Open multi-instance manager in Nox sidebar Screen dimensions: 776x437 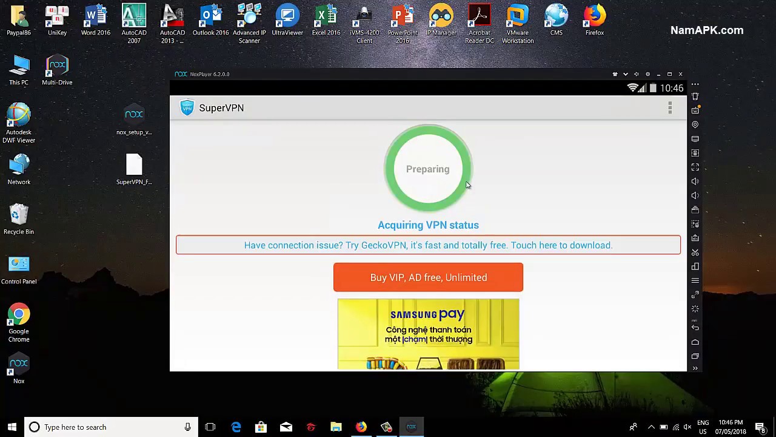[x=695, y=266]
